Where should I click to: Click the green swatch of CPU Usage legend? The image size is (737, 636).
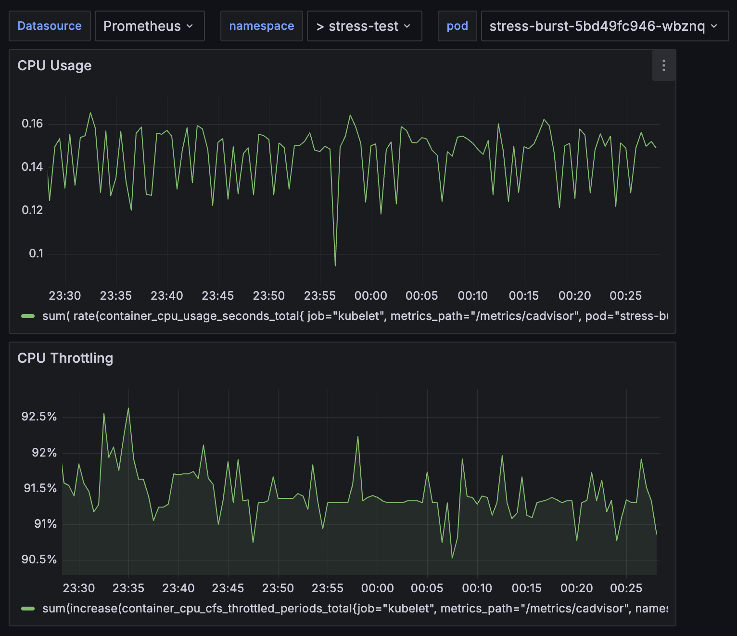(28, 316)
